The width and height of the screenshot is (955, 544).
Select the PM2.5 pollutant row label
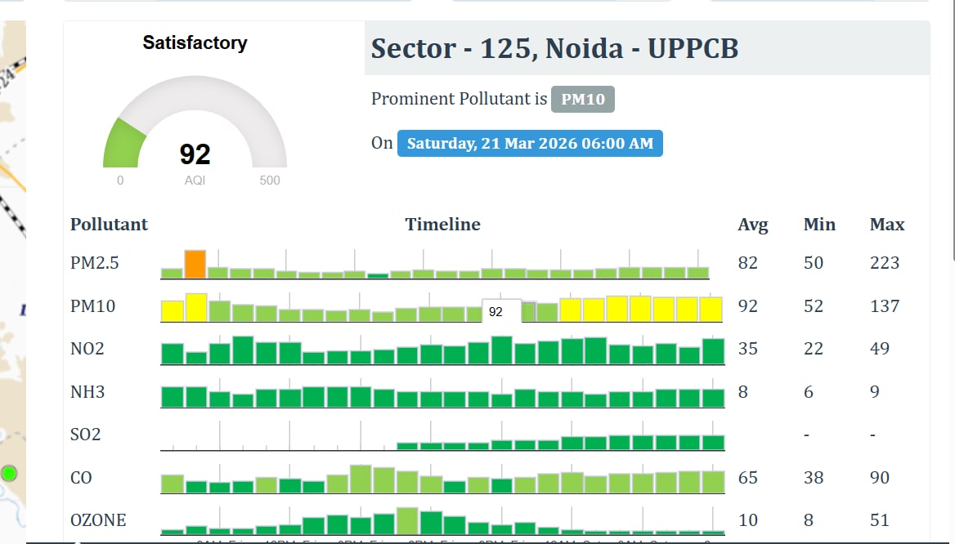pyautogui.click(x=92, y=263)
